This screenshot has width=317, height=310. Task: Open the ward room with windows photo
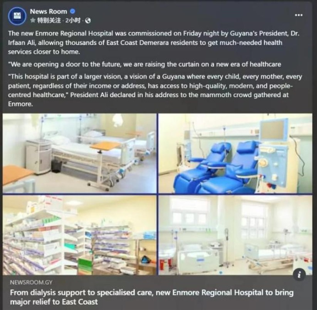point(235,235)
